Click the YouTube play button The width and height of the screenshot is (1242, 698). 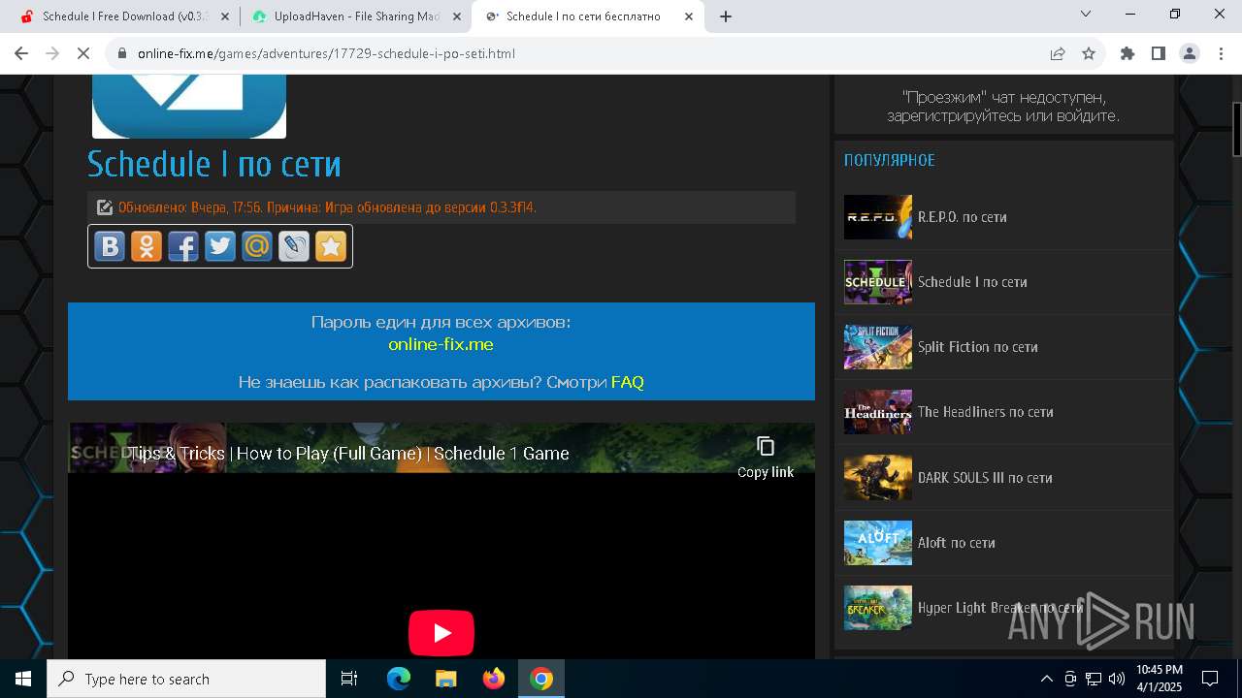[x=441, y=633]
